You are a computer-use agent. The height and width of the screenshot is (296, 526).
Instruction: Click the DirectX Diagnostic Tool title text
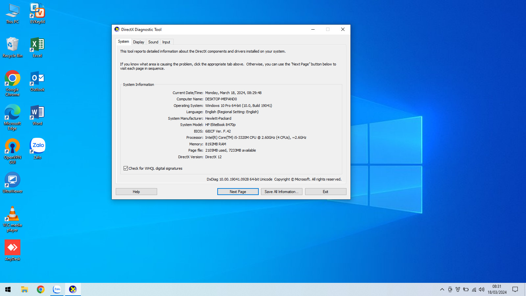coord(141,30)
